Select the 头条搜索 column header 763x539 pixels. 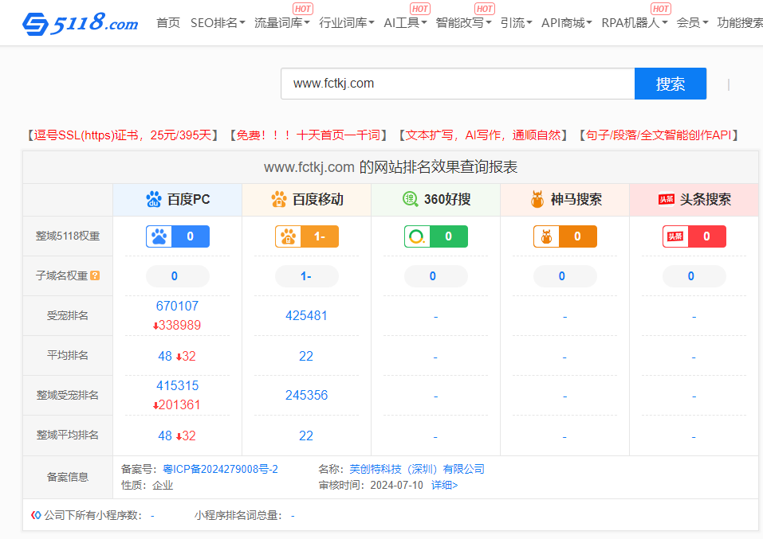click(x=694, y=200)
